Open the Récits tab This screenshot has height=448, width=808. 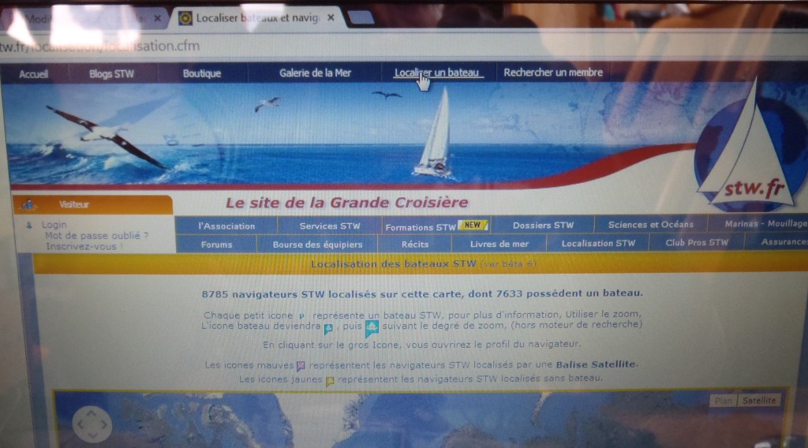(x=415, y=244)
